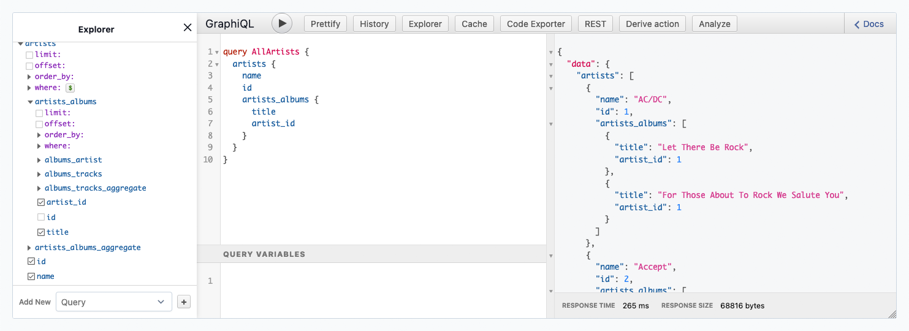Open the Docs panel

[x=869, y=24]
